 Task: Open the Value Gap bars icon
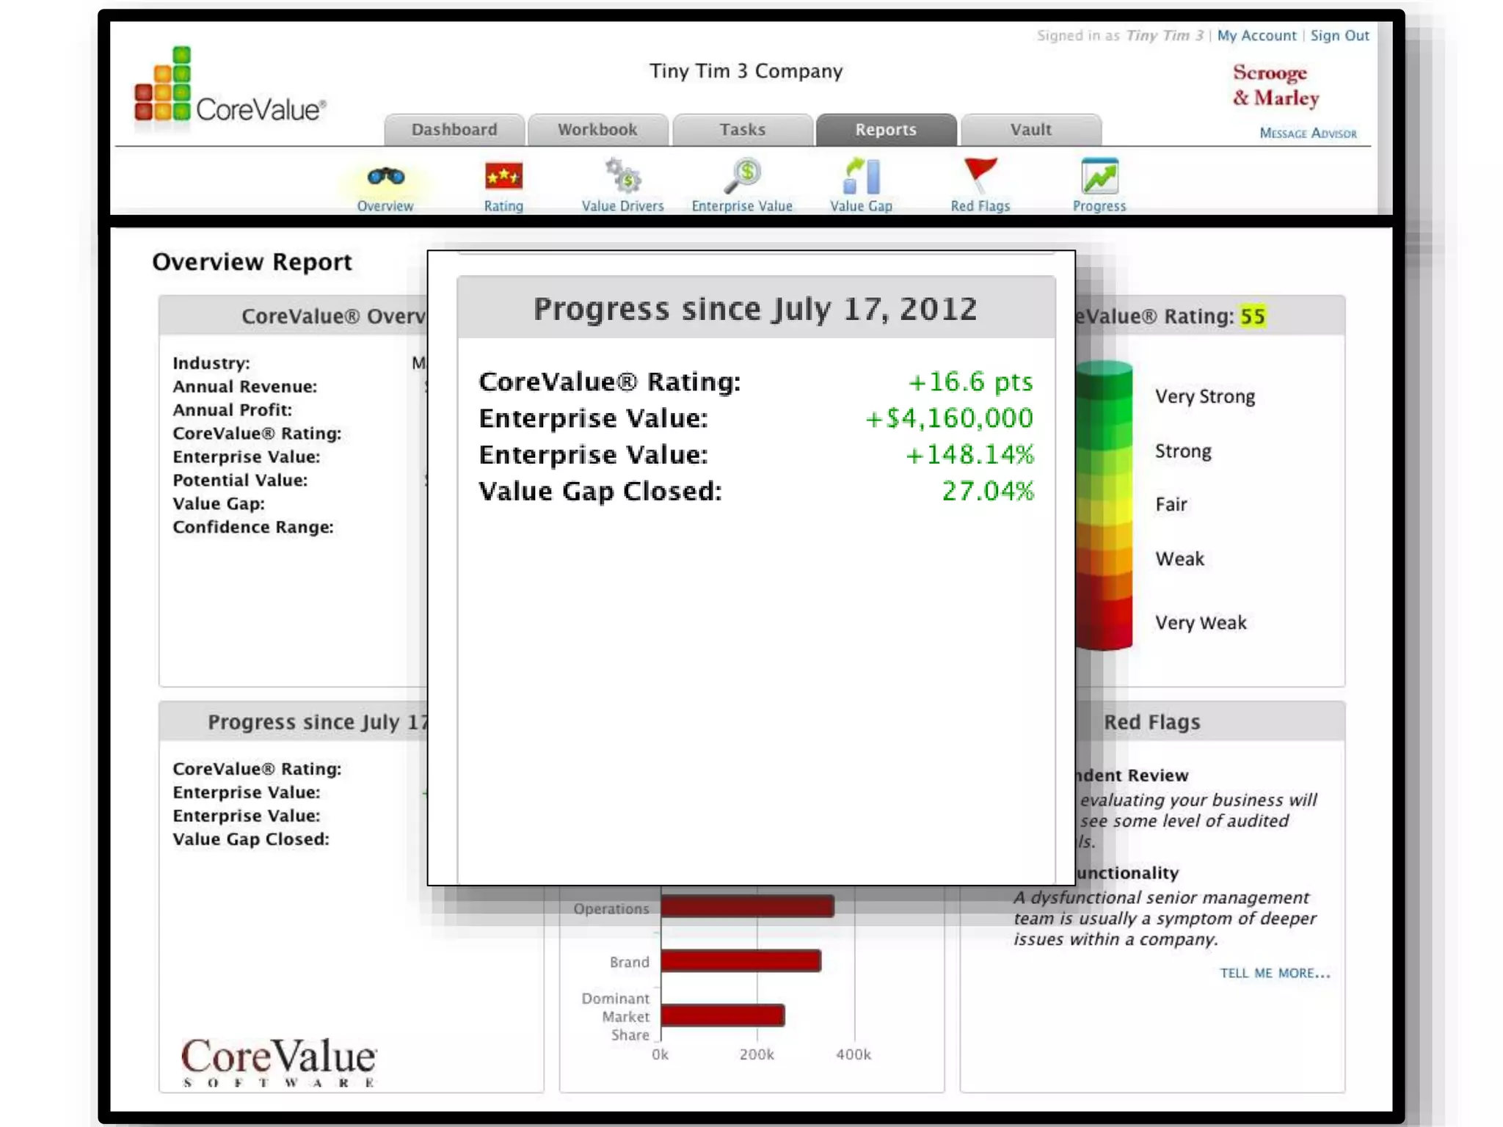coord(862,176)
